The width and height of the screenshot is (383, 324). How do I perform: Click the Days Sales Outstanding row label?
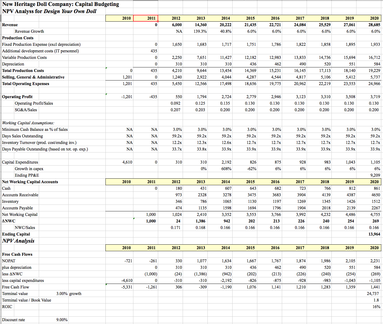coord(22,136)
